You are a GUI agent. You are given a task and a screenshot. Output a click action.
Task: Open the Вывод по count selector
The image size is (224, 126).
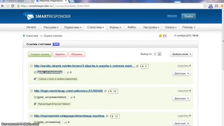157,54
